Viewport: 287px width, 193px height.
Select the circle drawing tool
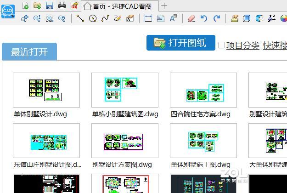coord(93,18)
